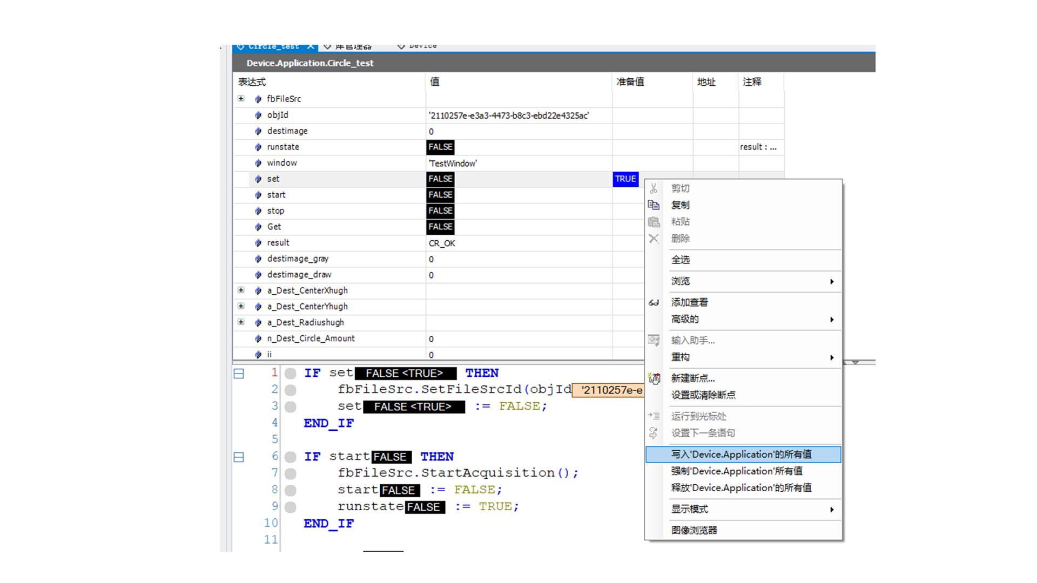Toggle breakpoint marker on line 1
Viewport: 1037px width, 583px height.
(291, 374)
